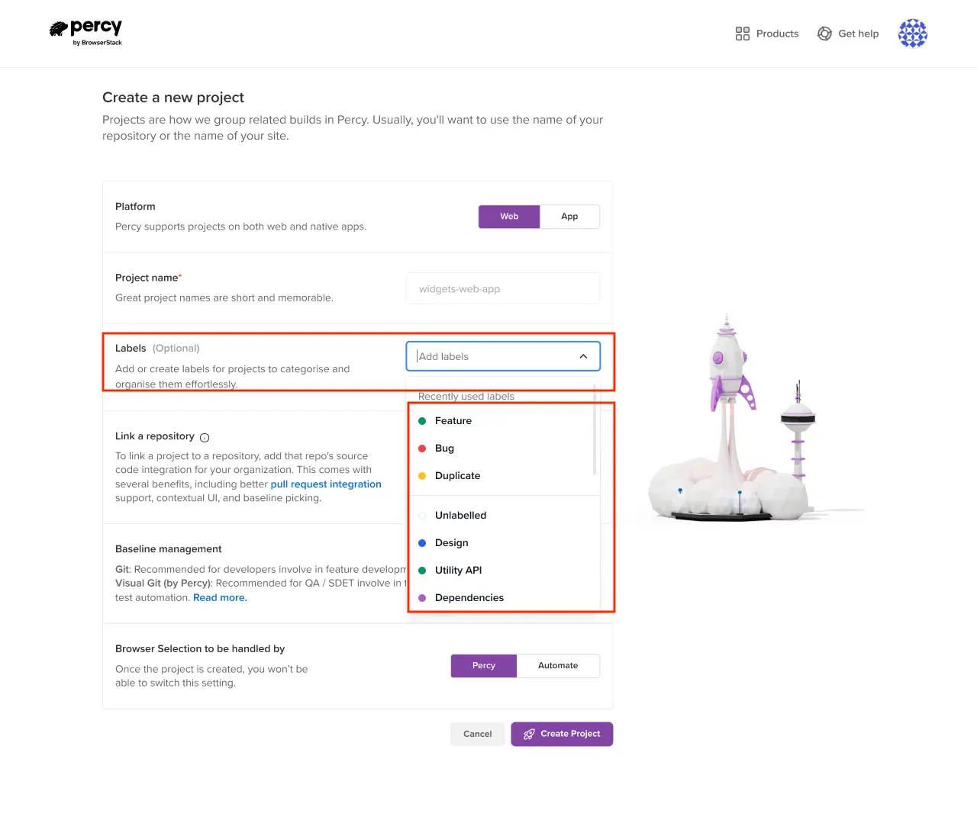Click the Get help lifebuoy icon
This screenshot has height=820, width=977.
pos(824,34)
